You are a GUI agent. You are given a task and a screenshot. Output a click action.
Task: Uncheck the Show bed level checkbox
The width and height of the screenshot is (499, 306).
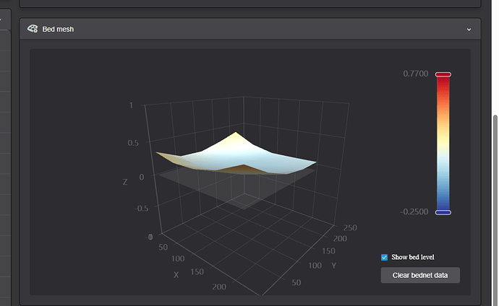coord(385,257)
